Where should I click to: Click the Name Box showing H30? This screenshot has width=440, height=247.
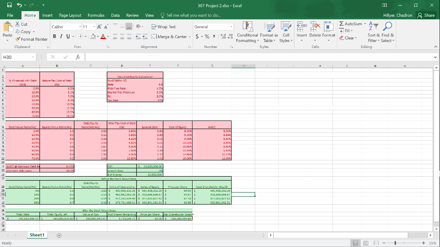[18, 57]
